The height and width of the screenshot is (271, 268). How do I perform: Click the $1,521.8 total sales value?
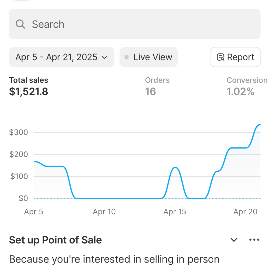29,91
